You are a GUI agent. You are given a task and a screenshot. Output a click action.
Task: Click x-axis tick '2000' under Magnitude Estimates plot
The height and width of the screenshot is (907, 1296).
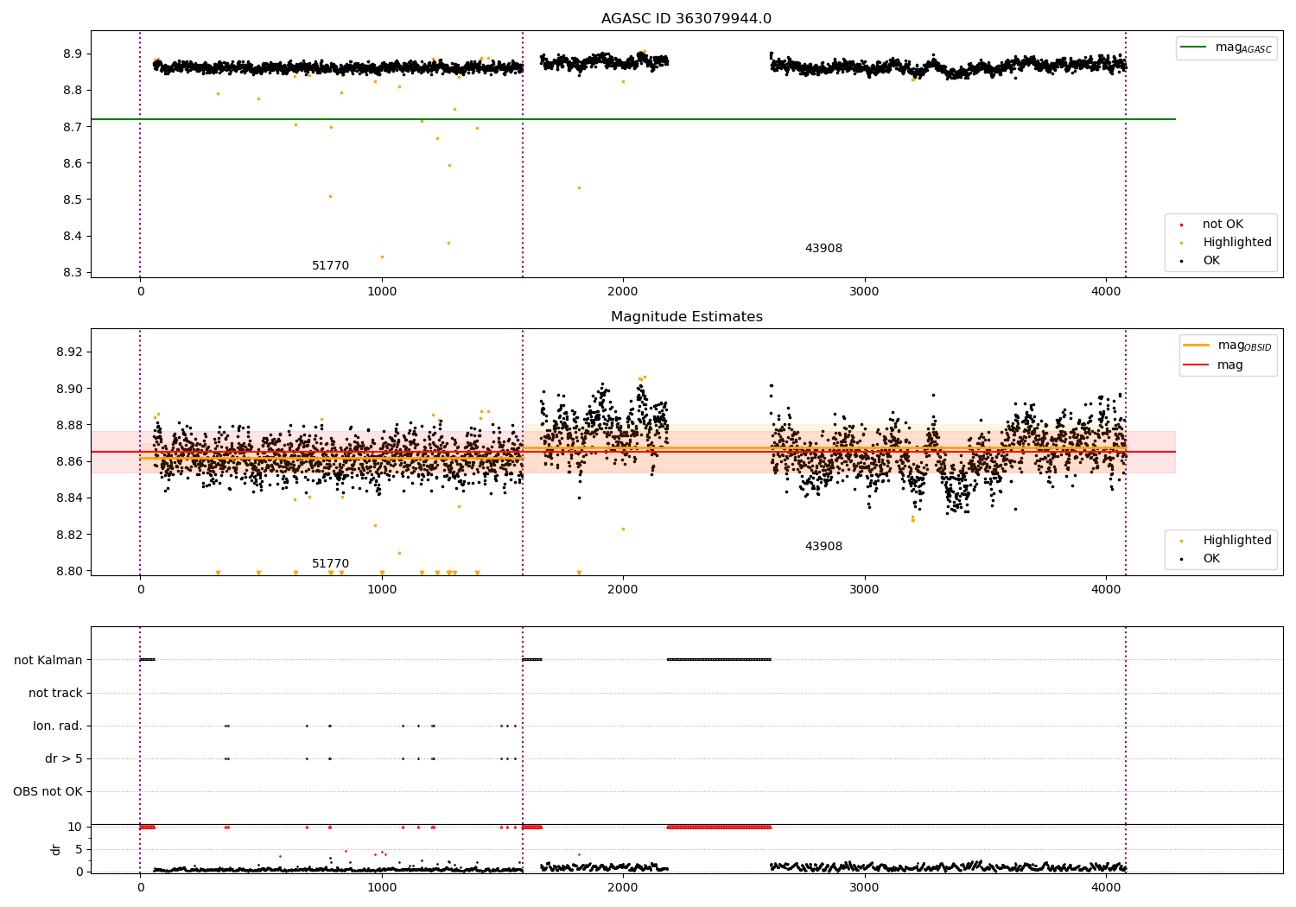click(x=623, y=590)
